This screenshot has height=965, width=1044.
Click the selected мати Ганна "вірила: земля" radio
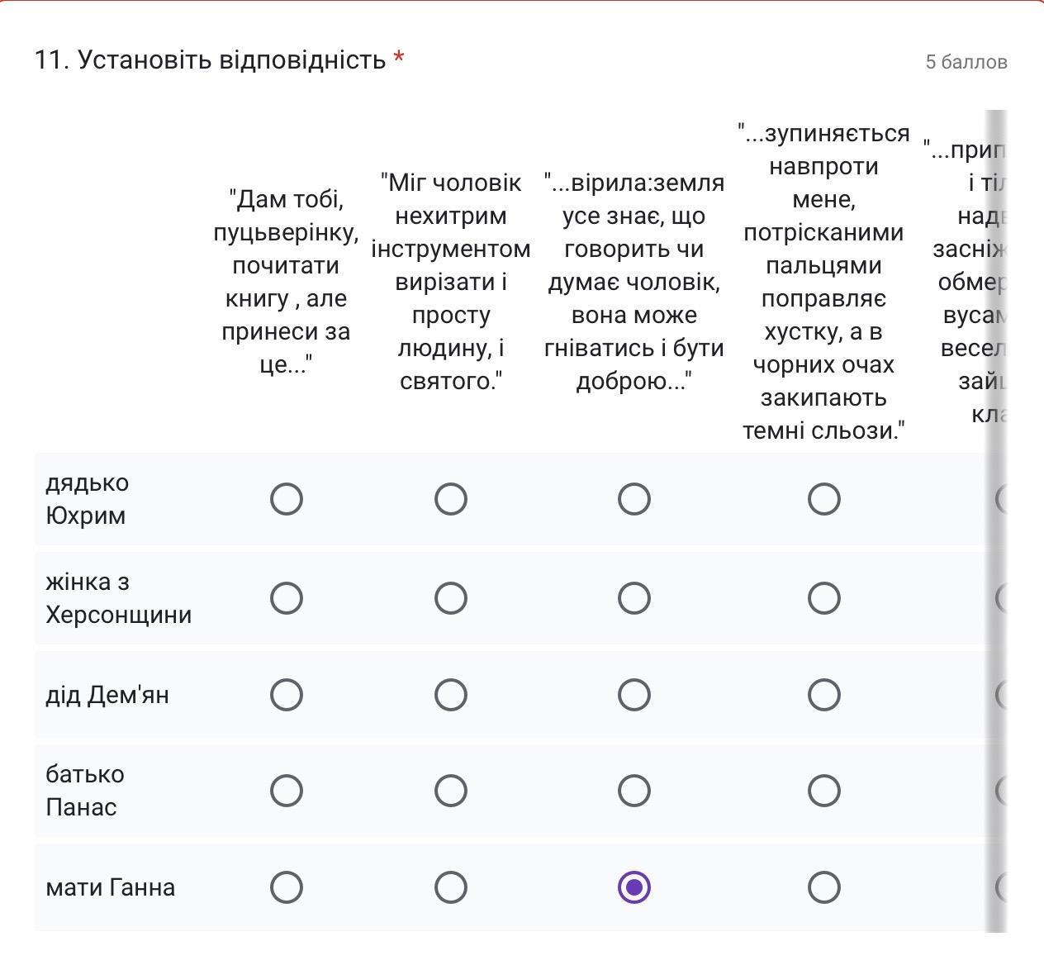[x=634, y=887]
